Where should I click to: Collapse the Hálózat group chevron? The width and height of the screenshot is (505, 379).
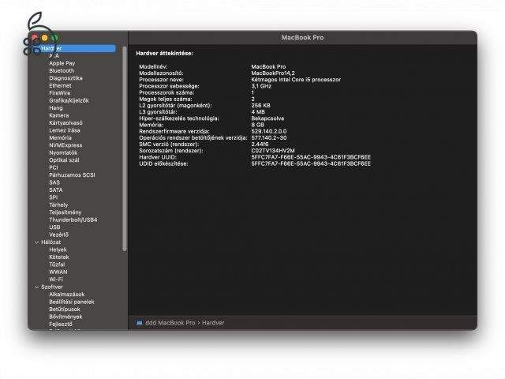point(36,242)
